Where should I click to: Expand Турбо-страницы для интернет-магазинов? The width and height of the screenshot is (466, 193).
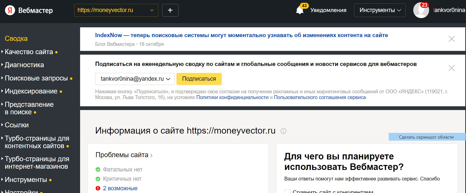pos(37,163)
